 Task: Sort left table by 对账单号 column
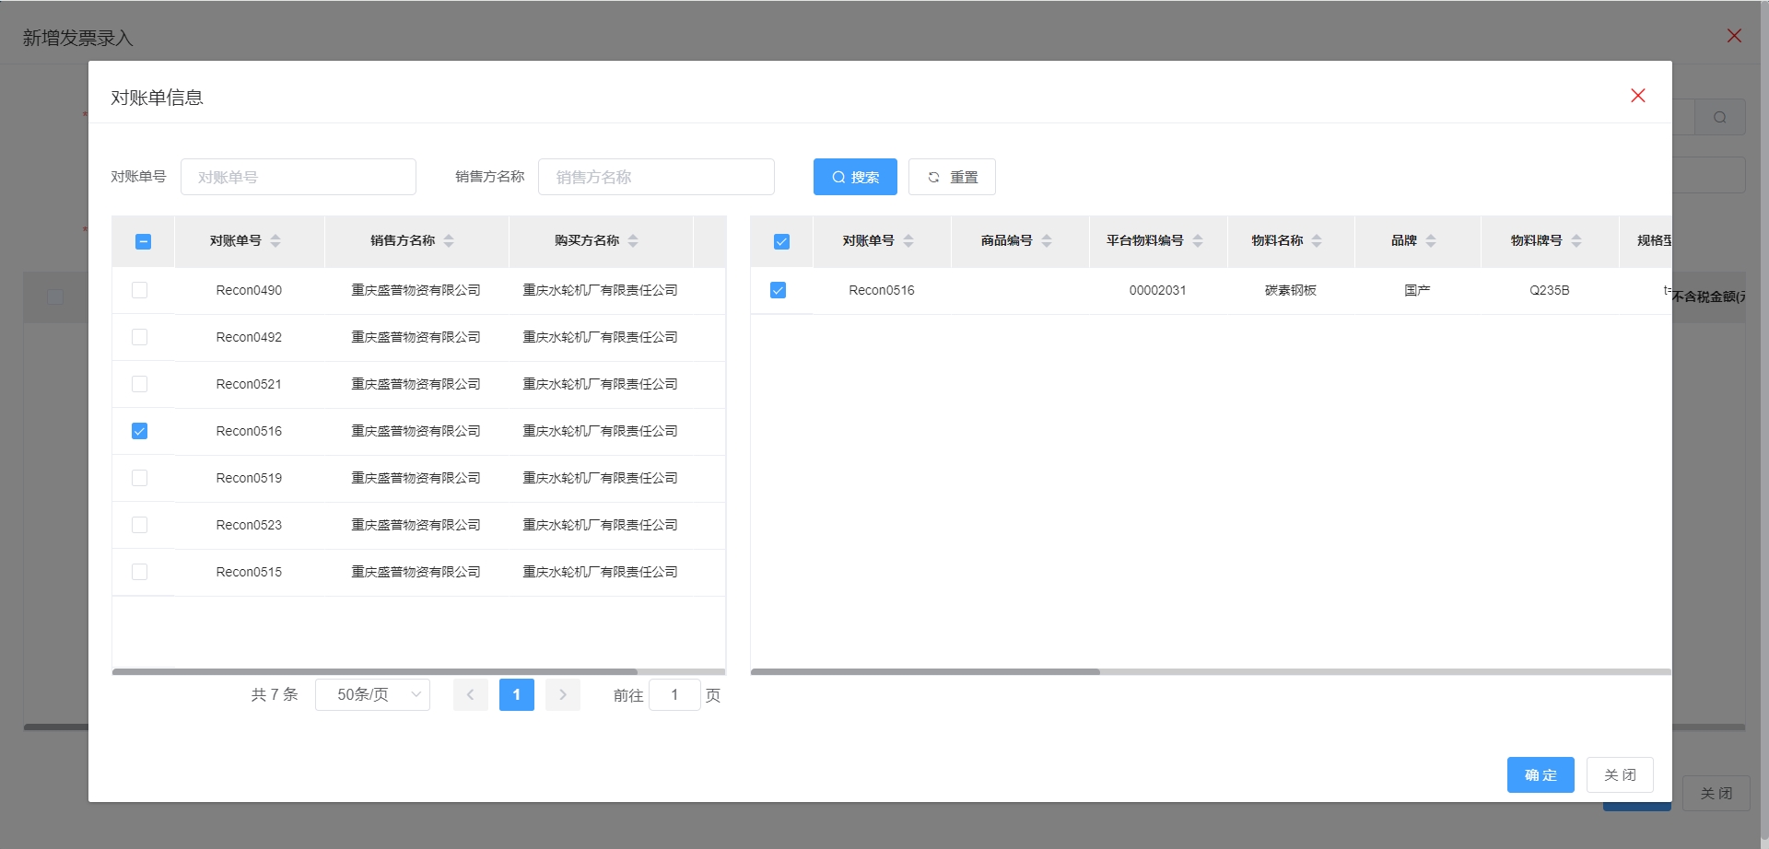click(275, 241)
